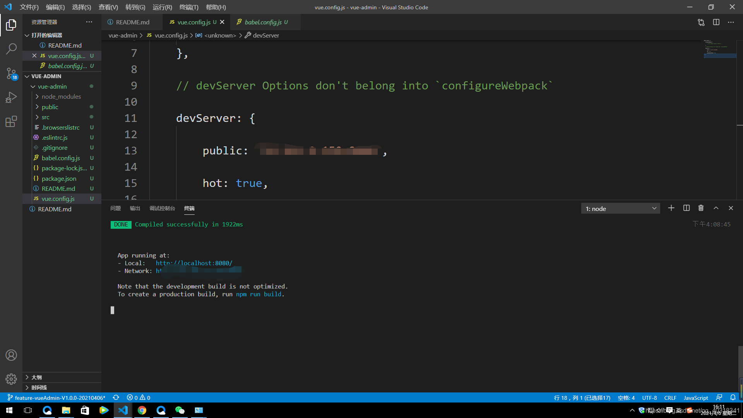743x418 pixels.
Task: Open changes compare icon in editor toolbar
Action: 701,22
